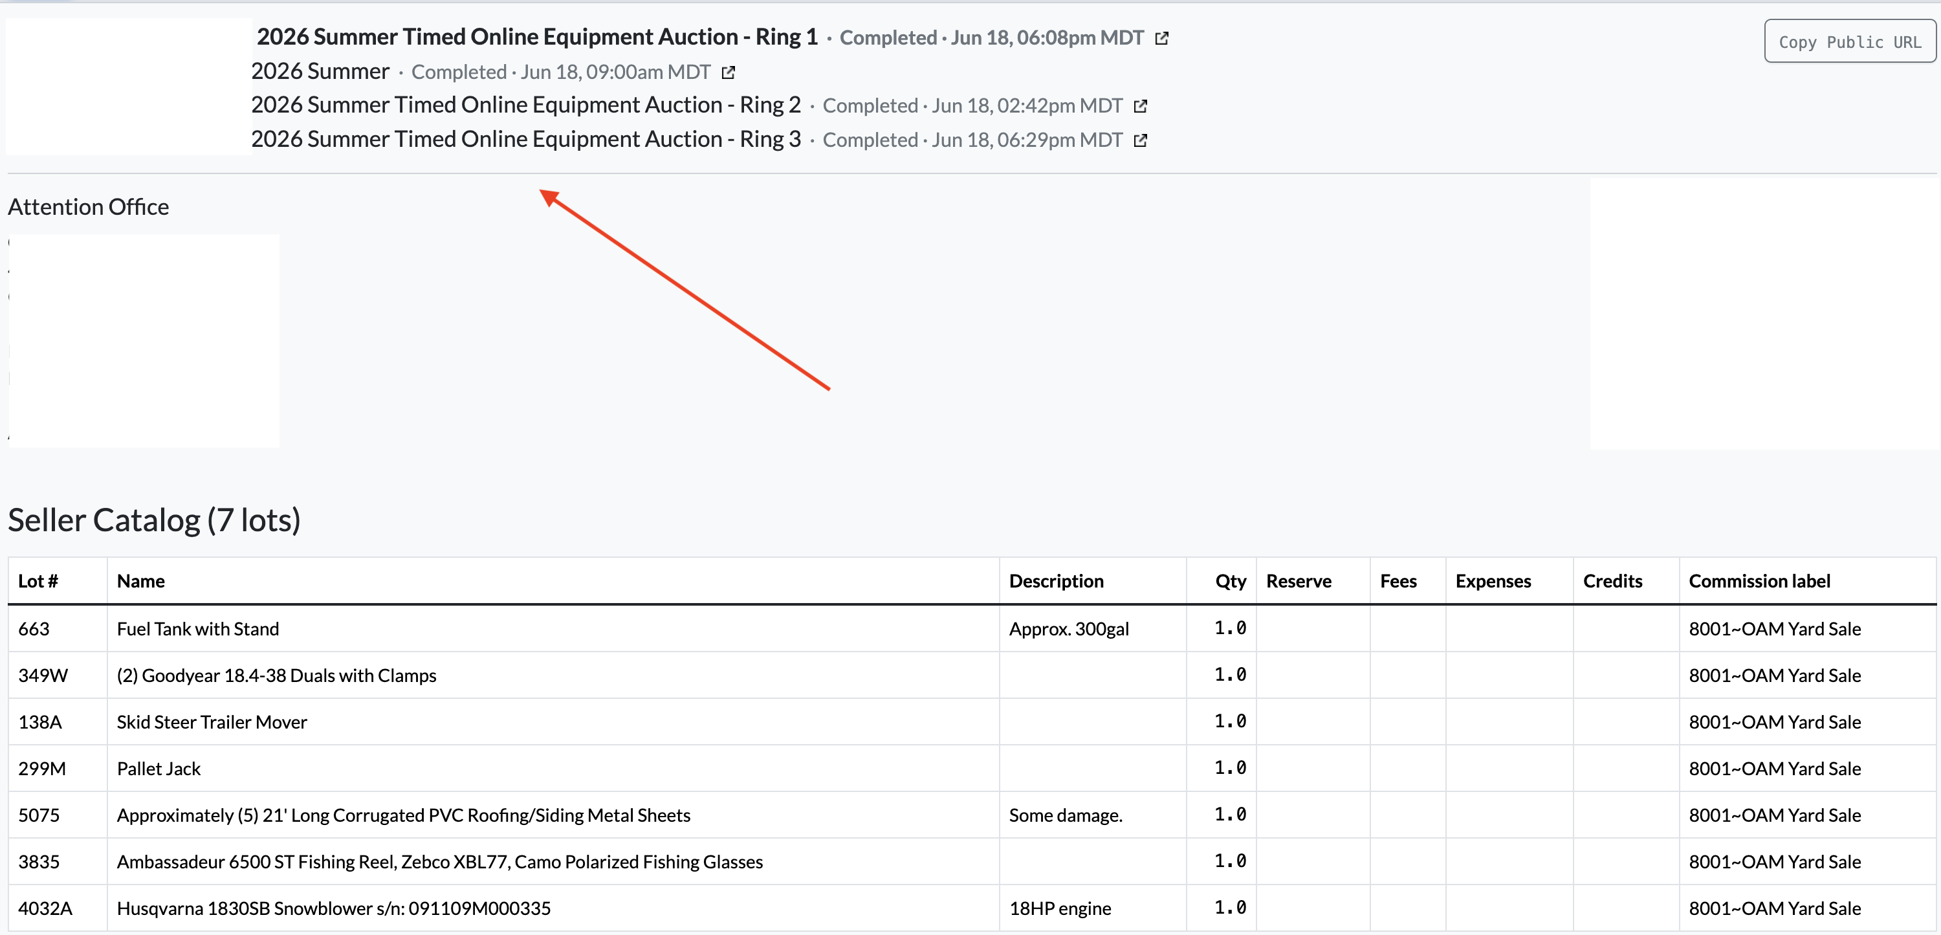Click quantity 1.0 in Husqvarna Snowblower row
The height and width of the screenshot is (935, 1941).
pyautogui.click(x=1231, y=908)
